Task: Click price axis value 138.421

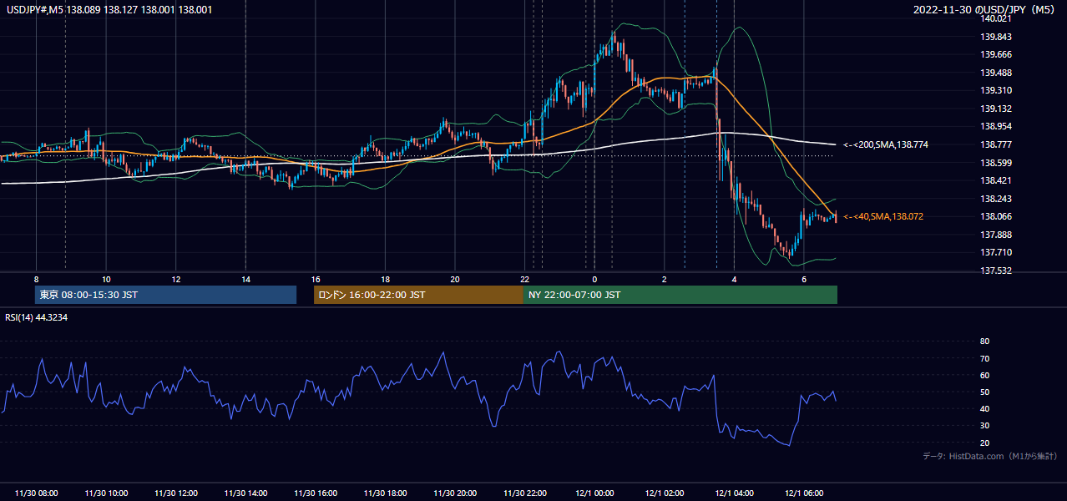Action: click(995, 180)
